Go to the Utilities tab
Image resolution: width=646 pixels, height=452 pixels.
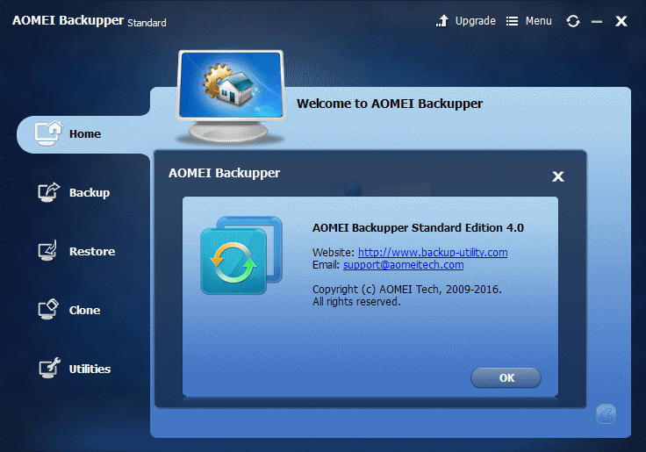point(90,369)
